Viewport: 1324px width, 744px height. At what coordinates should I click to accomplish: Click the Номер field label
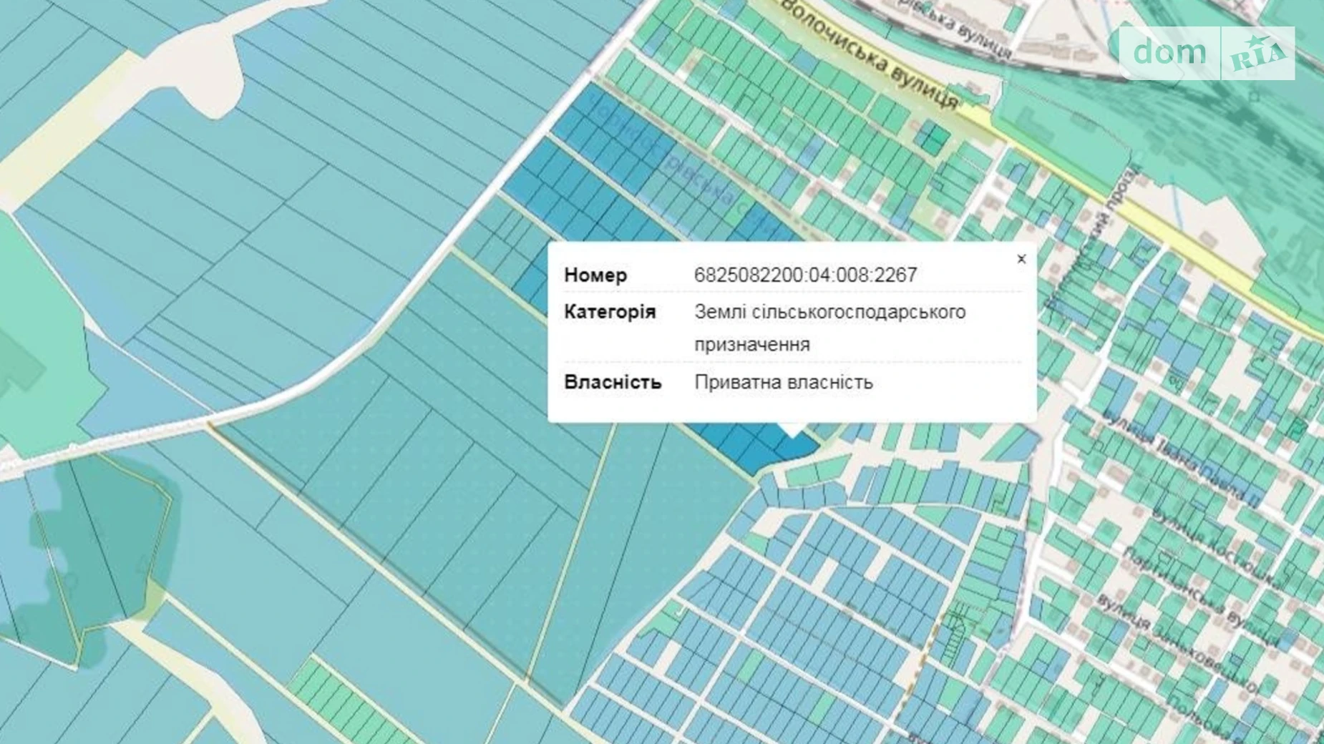coord(595,275)
